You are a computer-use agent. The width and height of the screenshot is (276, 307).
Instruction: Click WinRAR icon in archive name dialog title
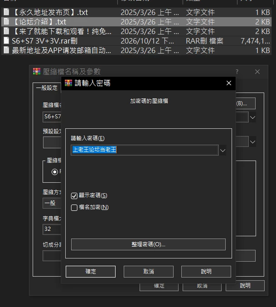[37, 72]
